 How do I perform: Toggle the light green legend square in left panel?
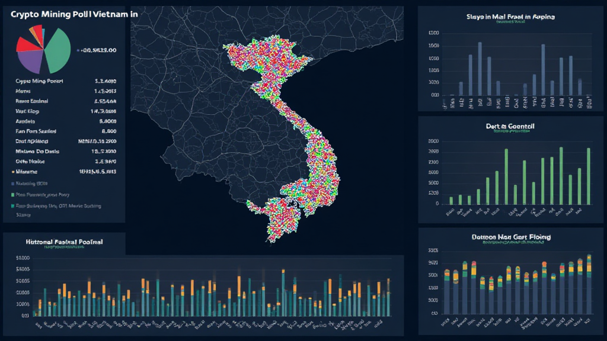click(x=11, y=194)
